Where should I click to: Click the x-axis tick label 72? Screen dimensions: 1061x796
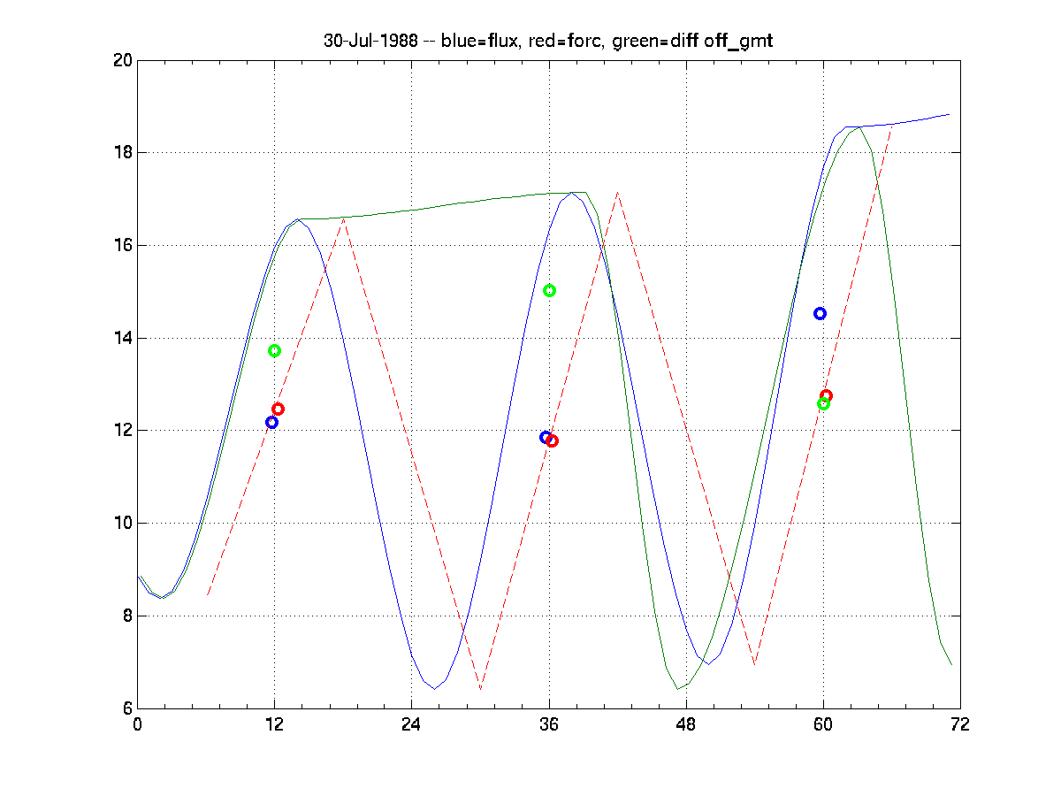[960, 724]
